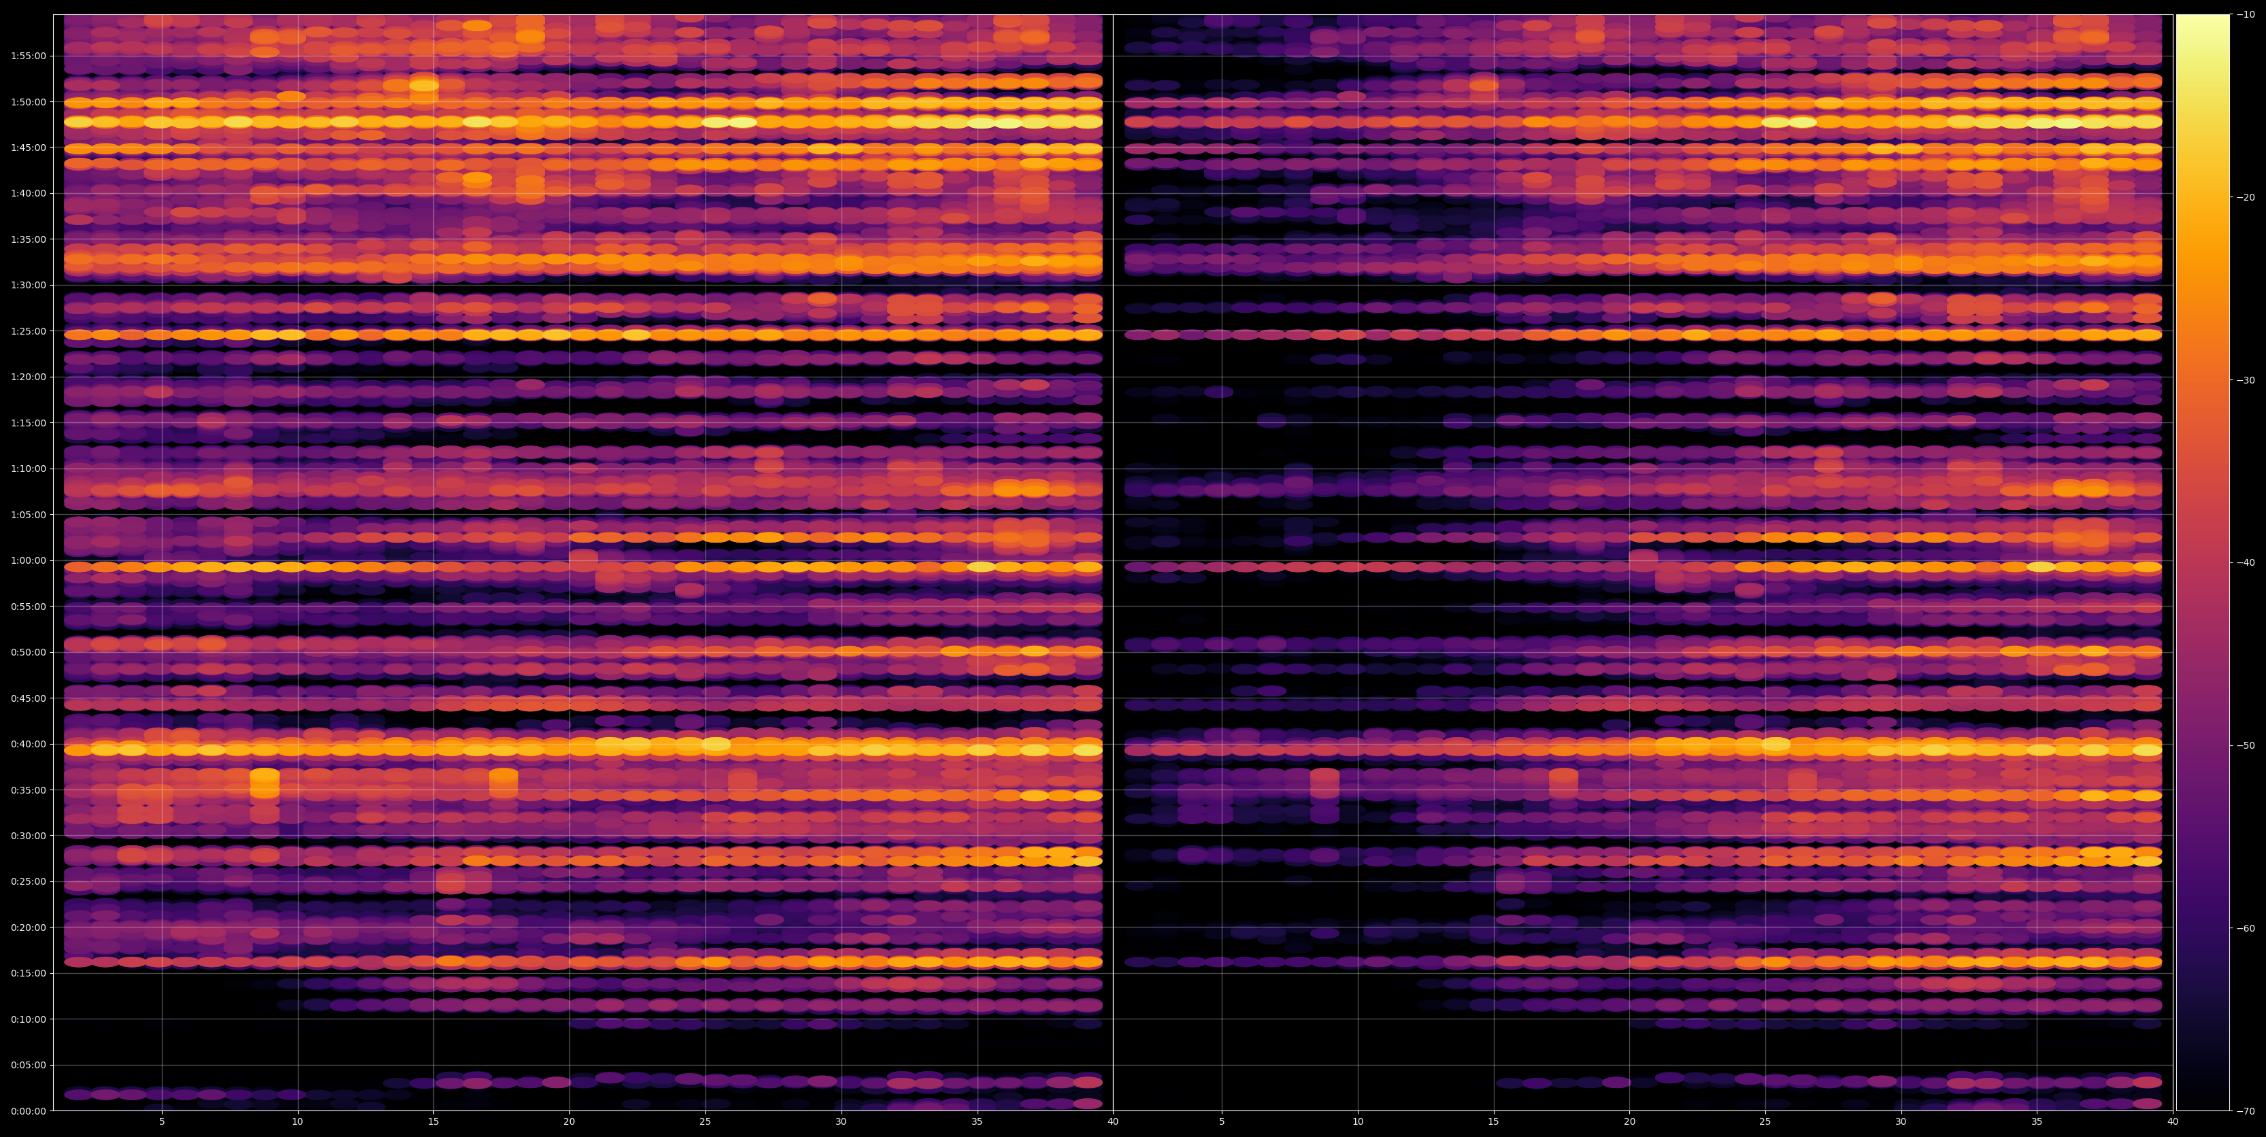2266x1137 pixels.
Task: Click the 1:55:00 time axis label
Action: point(28,56)
